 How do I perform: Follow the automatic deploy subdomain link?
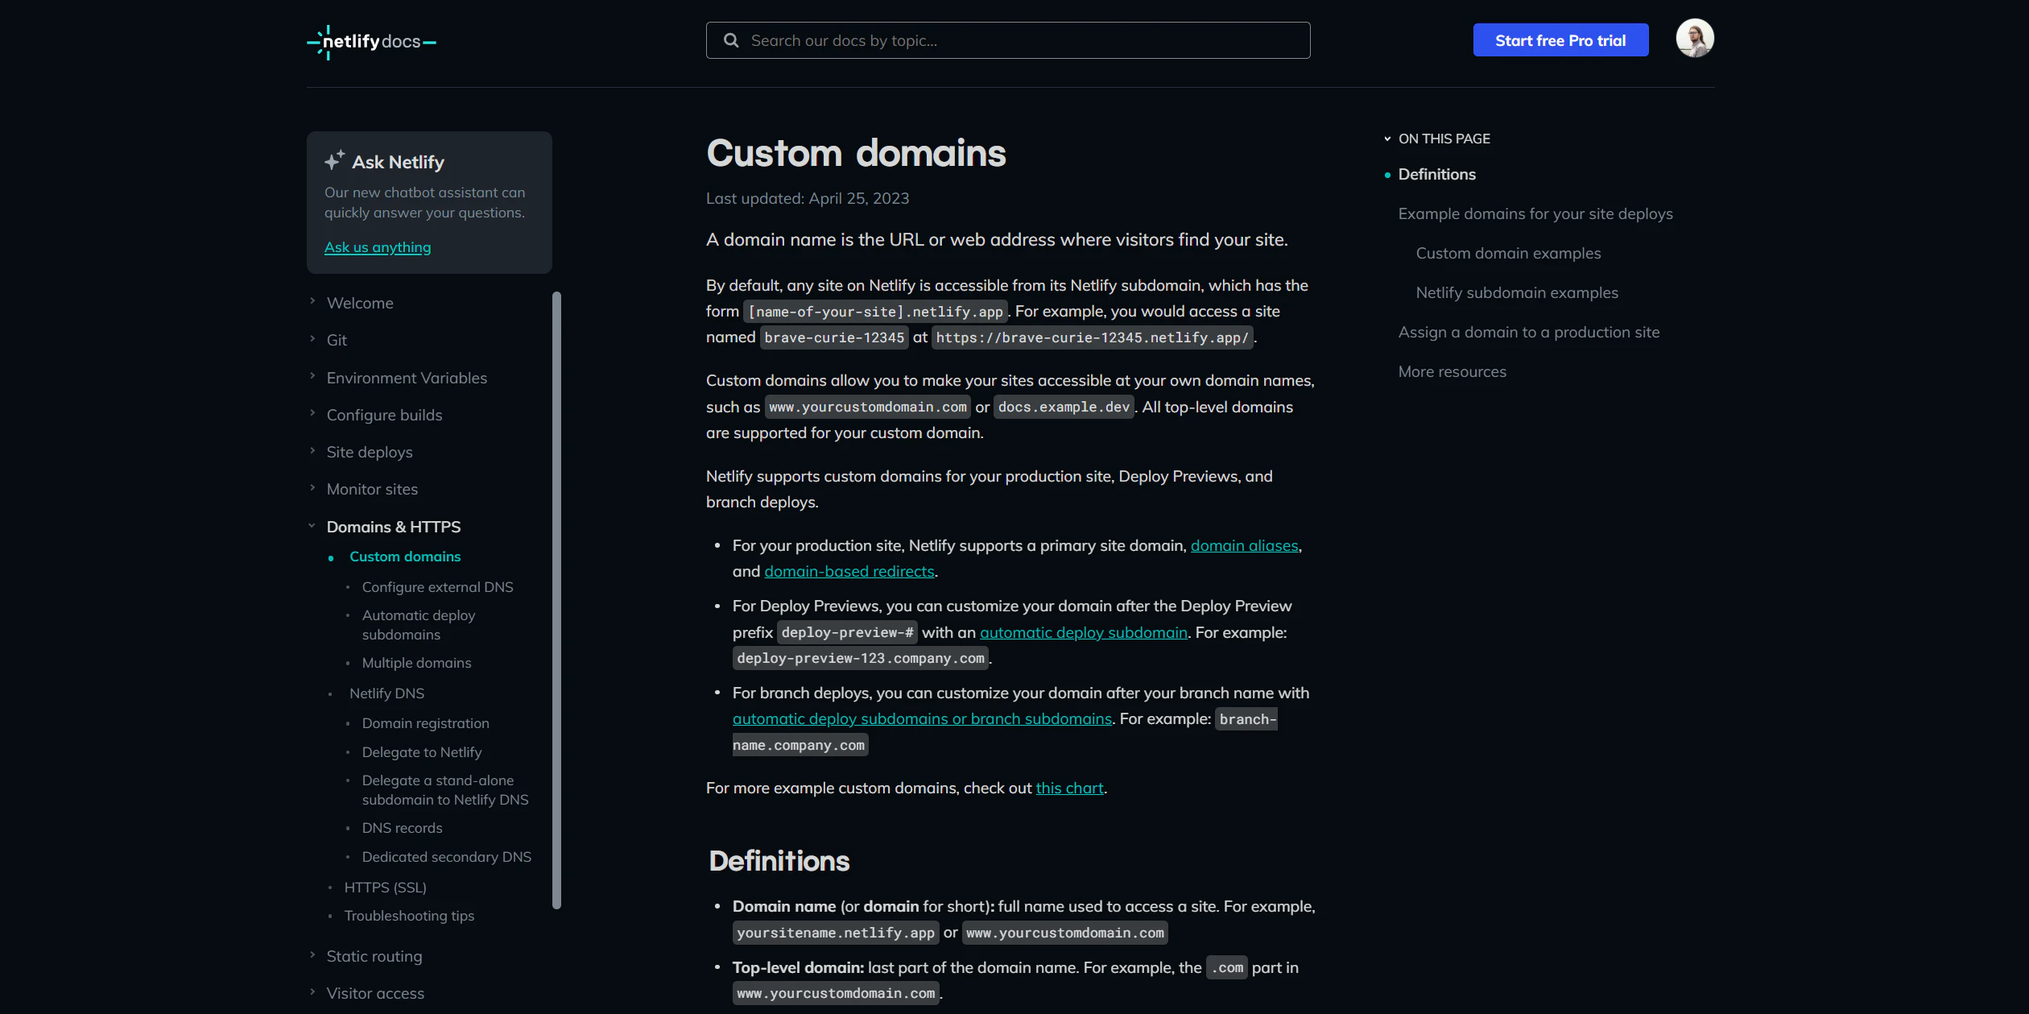coord(1084,632)
